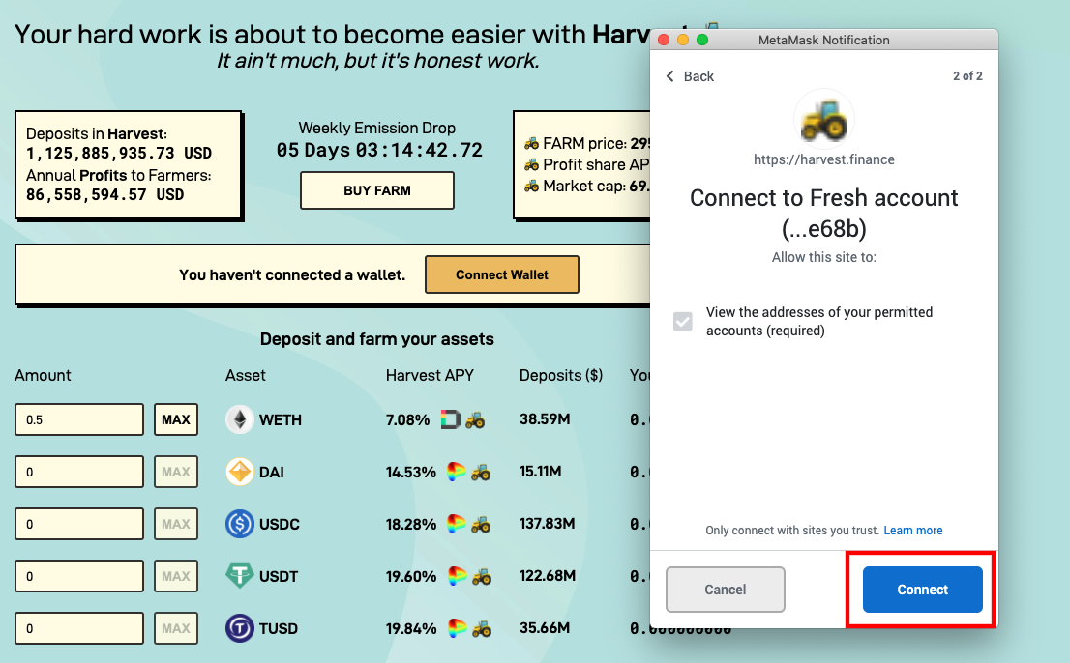Focus the TUSD amount input field

point(79,628)
